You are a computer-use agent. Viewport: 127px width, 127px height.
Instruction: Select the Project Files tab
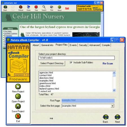62,45
